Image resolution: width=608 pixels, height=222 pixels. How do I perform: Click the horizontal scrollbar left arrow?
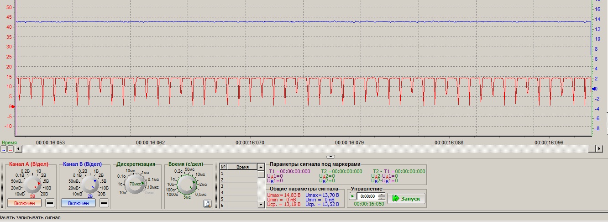coord(18,149)
